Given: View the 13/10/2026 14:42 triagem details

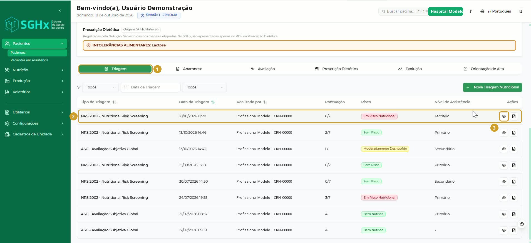Looking at the screenshot, I should click(504, 149).
